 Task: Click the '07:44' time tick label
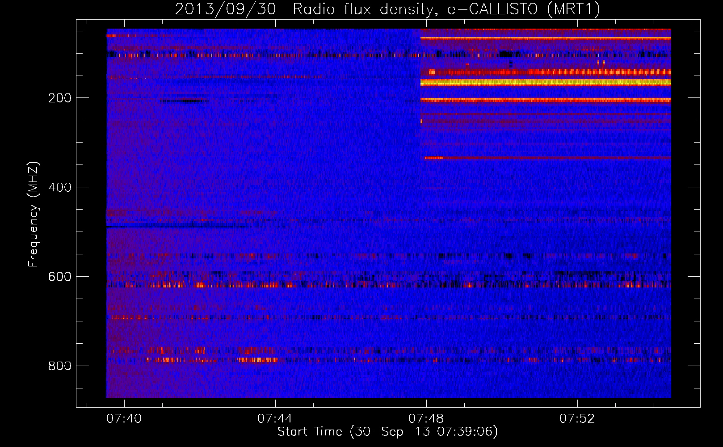[x=275, y=418]
